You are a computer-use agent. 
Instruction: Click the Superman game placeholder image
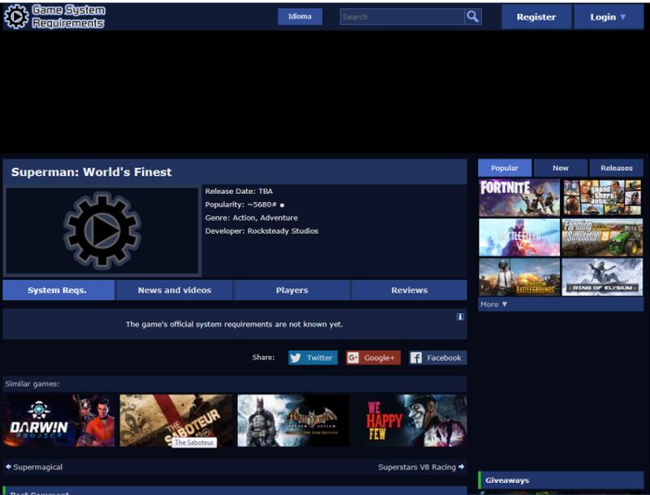click(102, 230)
